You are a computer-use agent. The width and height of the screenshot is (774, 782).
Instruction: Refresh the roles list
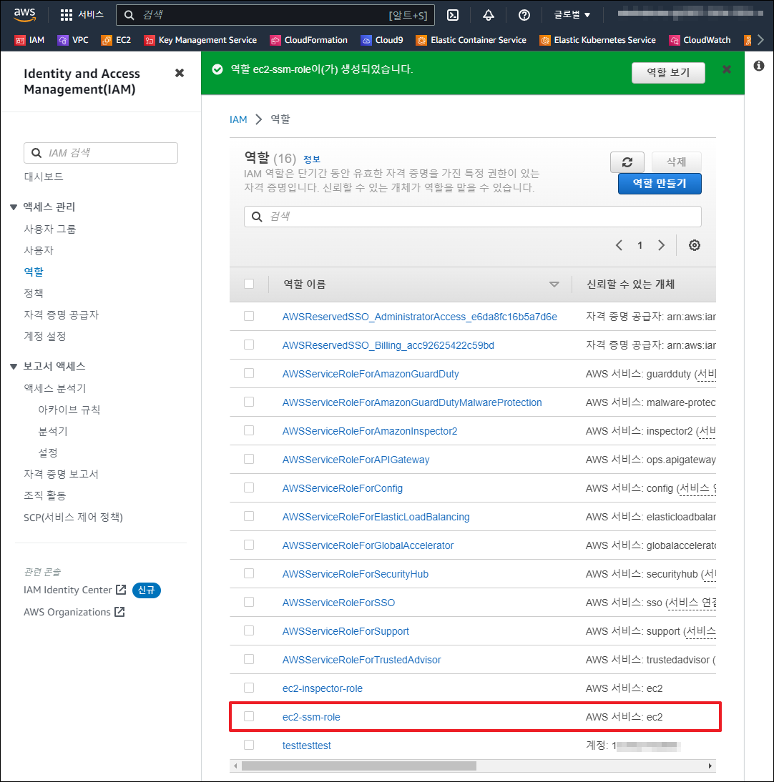627,162
